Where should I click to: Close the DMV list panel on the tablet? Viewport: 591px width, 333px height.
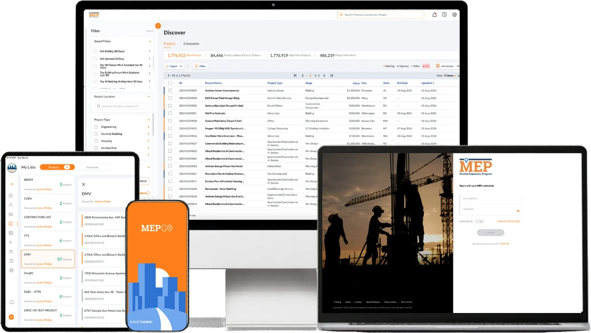[84, 184]
